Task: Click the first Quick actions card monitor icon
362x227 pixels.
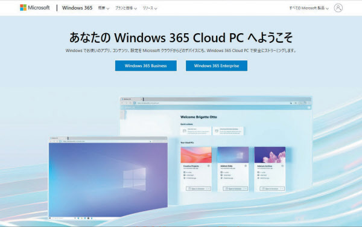Action: pyautogui.click(x=184, y=131)
